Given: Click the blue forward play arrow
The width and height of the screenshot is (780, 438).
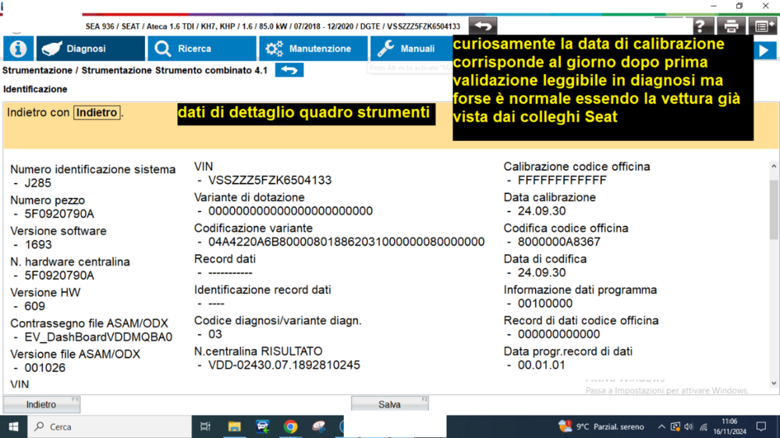Looking at the screenshot, I should 764,50.
